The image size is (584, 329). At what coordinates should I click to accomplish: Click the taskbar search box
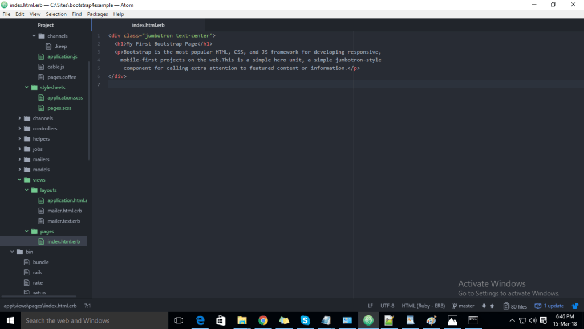94,320
